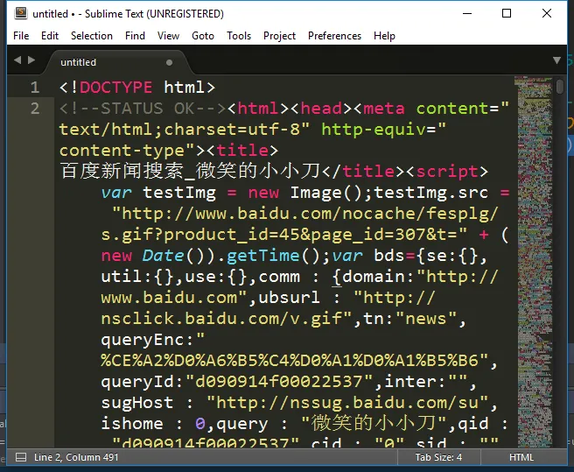574x472 pixels.
Task: Click the testImg variable name
Action: point(179,193)
